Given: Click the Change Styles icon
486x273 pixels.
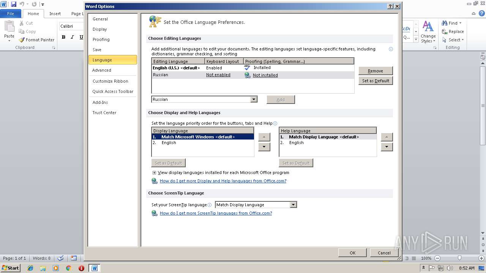Looking at the screenshot, I should (x=428, y=27).
